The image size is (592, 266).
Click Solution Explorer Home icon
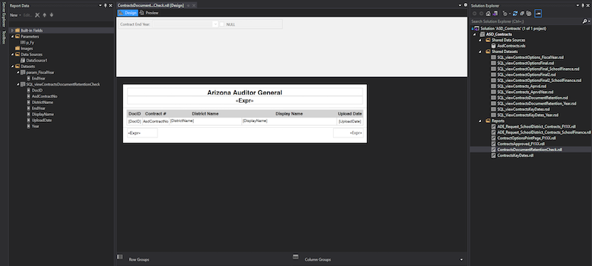488,13
